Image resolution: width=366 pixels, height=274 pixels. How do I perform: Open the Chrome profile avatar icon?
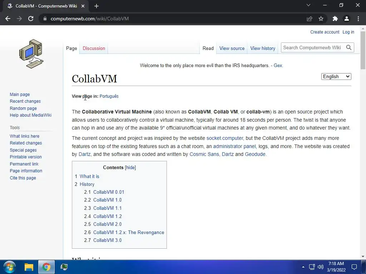[347, 19]
